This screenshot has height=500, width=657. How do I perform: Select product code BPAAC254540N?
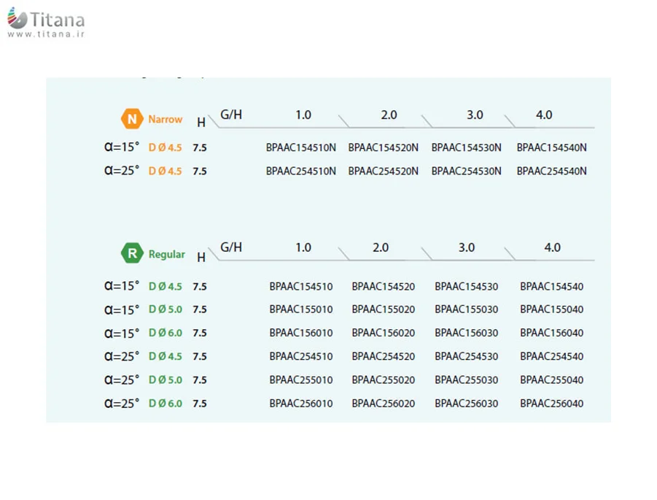(552, 171)
